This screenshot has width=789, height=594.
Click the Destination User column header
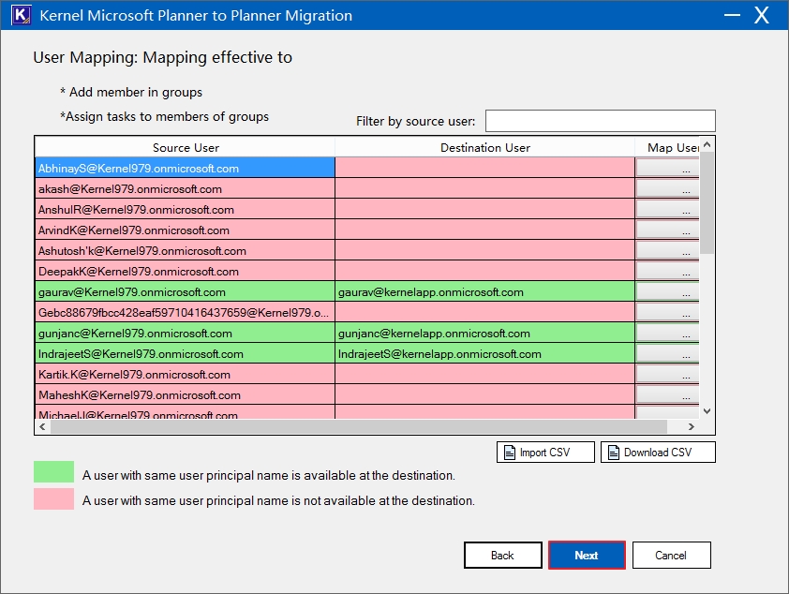(484, 147)
